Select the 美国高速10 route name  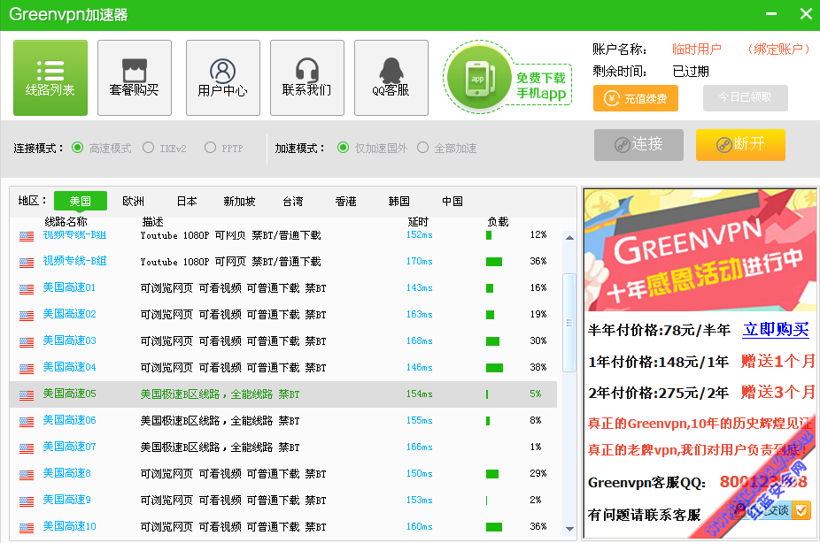click(x=69, y=526)
